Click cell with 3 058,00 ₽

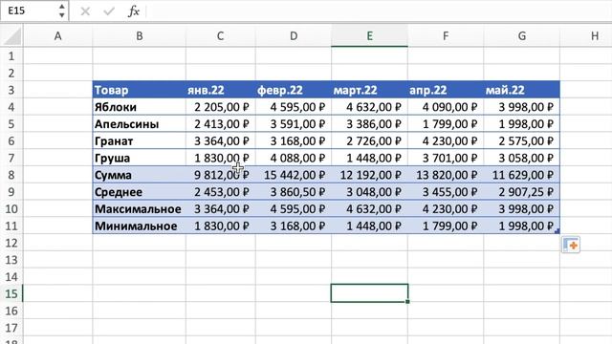click(521, 158)
